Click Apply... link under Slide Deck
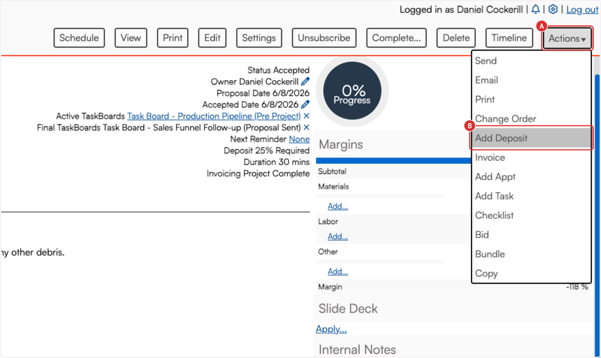Image resolution: width=601 pixels, height=358 pixels. (331, 329)
